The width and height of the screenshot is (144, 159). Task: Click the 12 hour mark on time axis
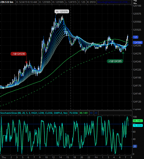(x=53, y=157)
